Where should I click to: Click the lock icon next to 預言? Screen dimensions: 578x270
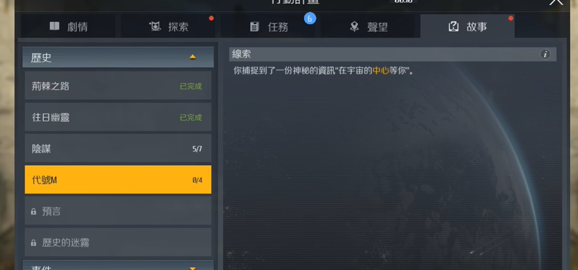tap(33, 212)
